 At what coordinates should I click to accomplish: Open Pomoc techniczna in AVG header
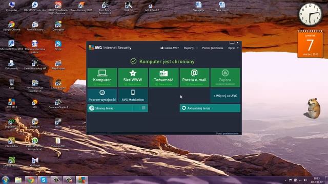[213, 48]
